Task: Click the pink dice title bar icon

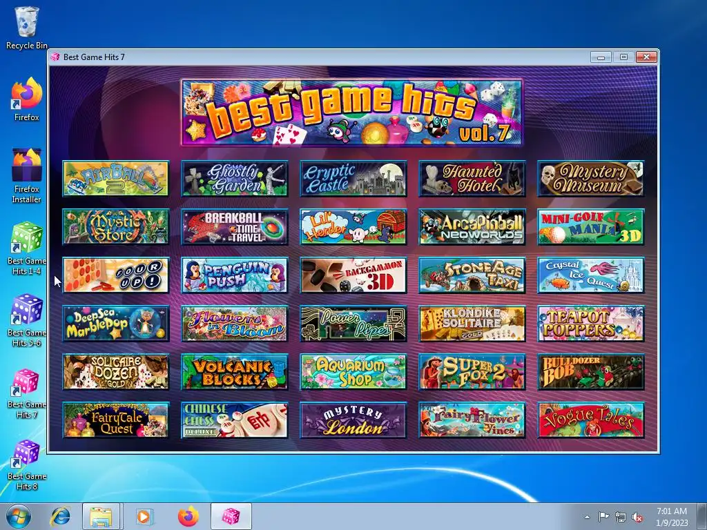Action: click(x=55, y=57)
